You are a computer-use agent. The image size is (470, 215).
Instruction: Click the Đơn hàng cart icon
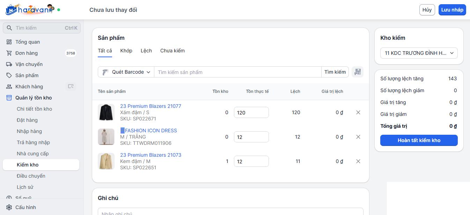9,53
